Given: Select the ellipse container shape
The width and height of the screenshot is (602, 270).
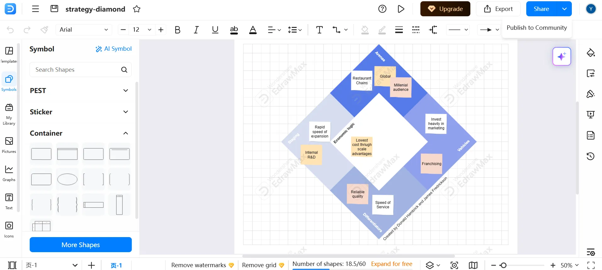Looking at the screenshot, I should click(67, 179).
